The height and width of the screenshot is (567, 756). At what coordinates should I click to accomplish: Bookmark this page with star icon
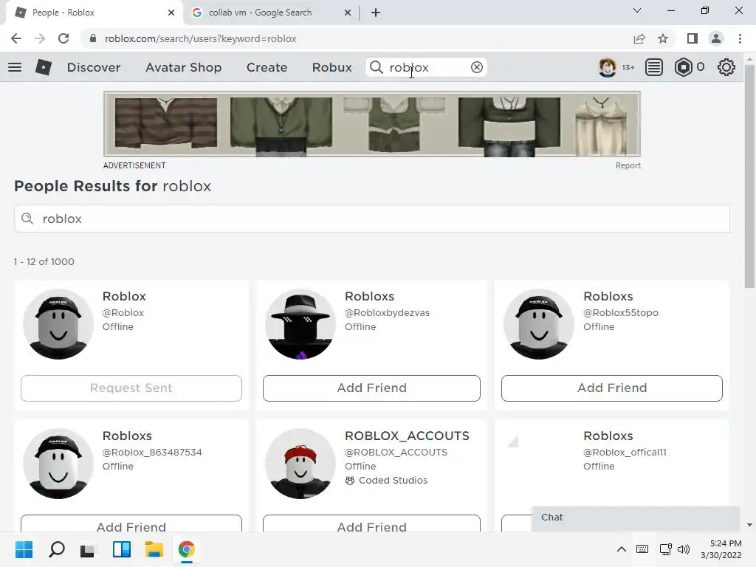point(663,38)
